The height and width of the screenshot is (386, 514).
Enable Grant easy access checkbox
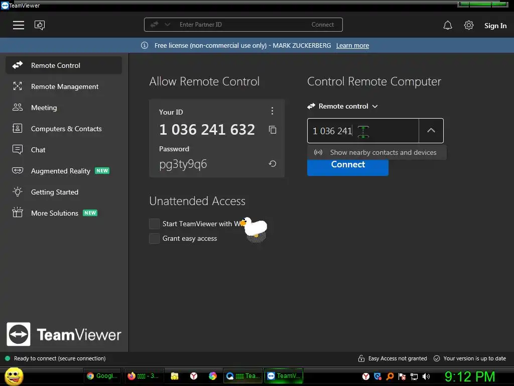click(x=154, y=238)
